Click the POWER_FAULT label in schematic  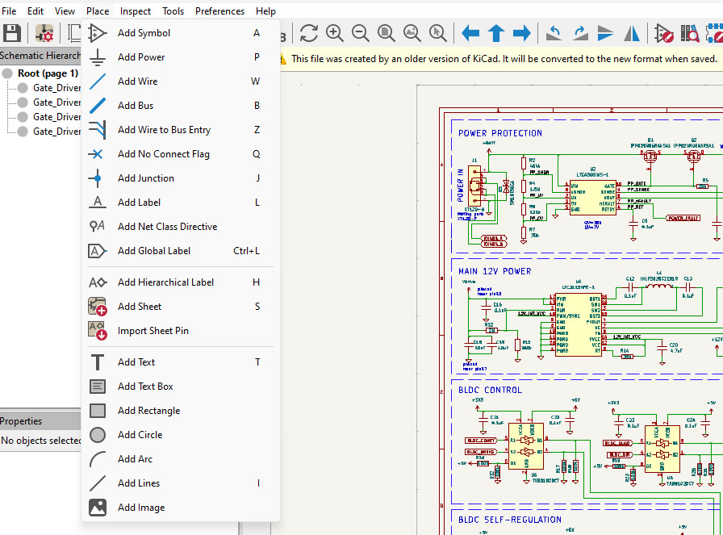[683, 218]
